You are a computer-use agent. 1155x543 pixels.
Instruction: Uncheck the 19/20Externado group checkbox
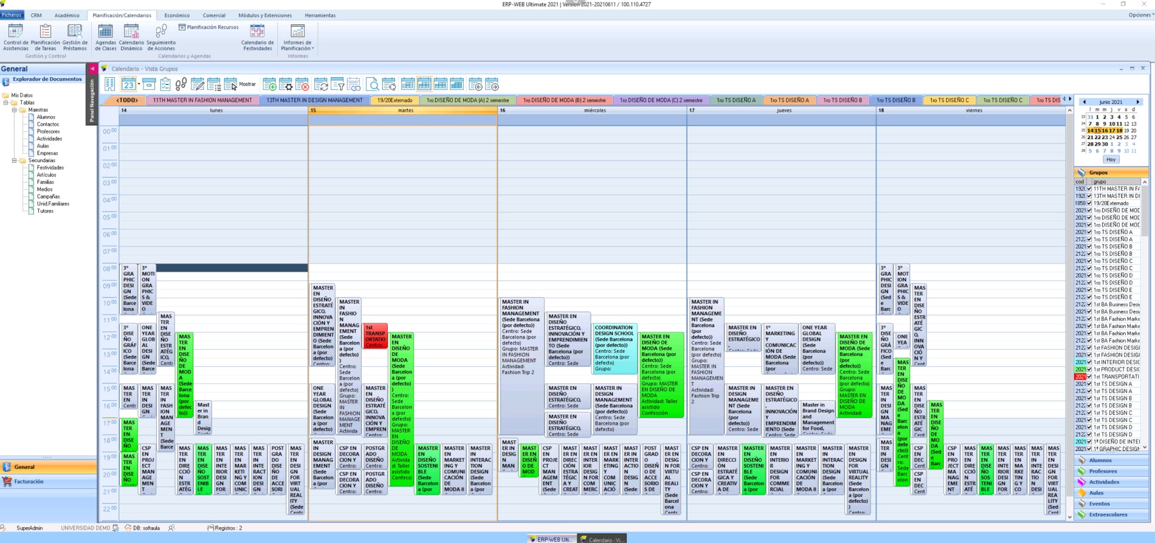[1089, 203]
